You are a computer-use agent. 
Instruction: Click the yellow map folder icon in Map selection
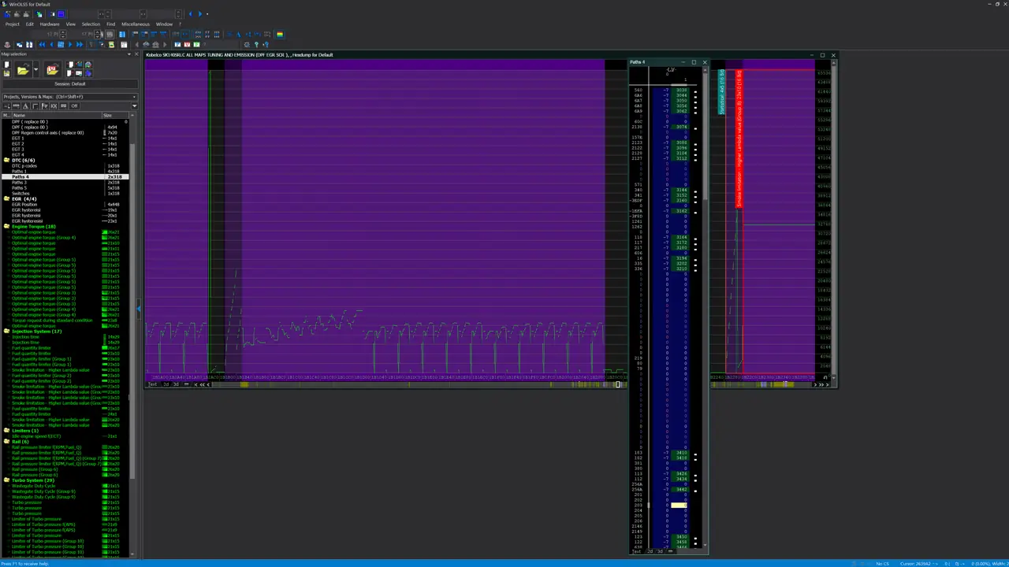click(52, 71)
